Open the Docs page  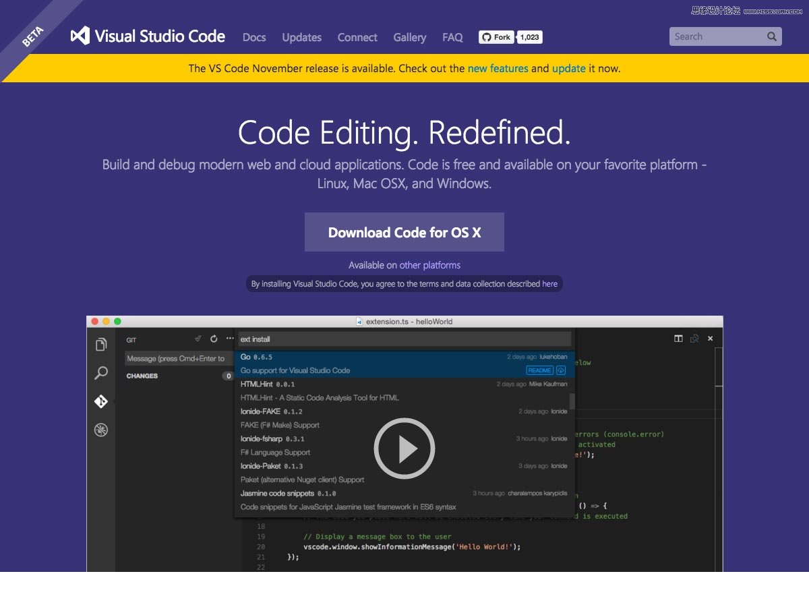254,37
